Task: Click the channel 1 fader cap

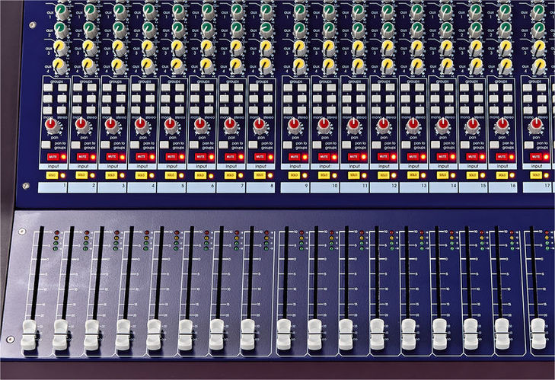Action: [x=29, y=335]
